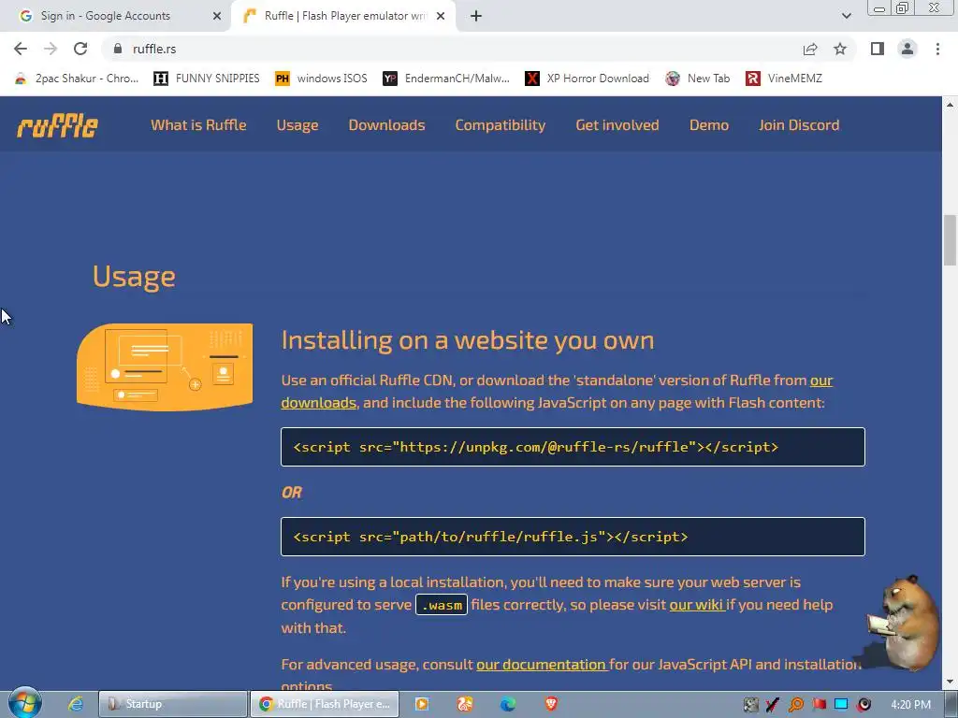Click the speaker volume tray icon
Viewport: 958px width, 718px height.
tap(864, 705)
